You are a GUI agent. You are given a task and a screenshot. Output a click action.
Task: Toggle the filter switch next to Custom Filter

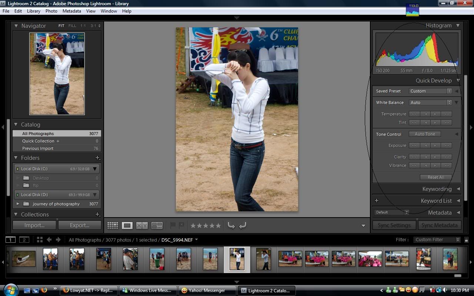pos(466,240)
